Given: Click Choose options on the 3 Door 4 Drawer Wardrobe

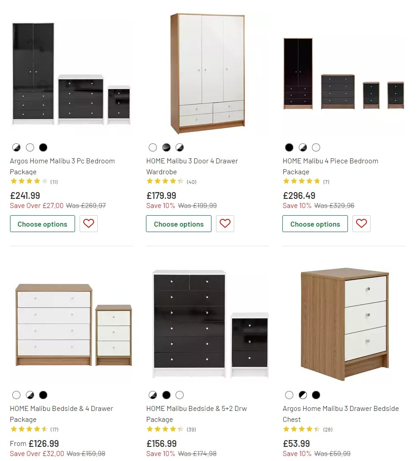Looking at the screenshot, I should coord(178,223).
